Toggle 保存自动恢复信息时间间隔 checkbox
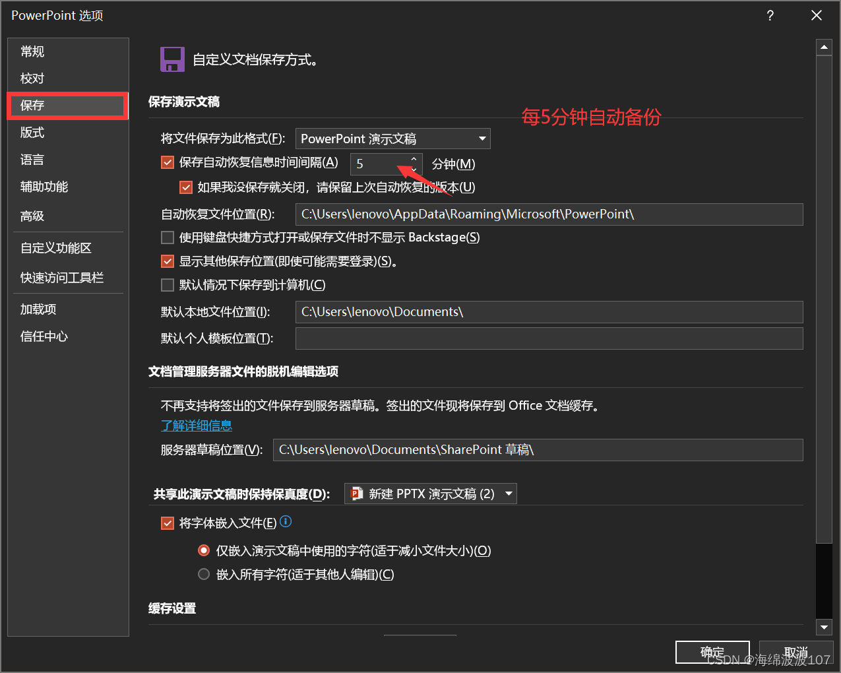841x673 pixels. [x=168, y=162]
